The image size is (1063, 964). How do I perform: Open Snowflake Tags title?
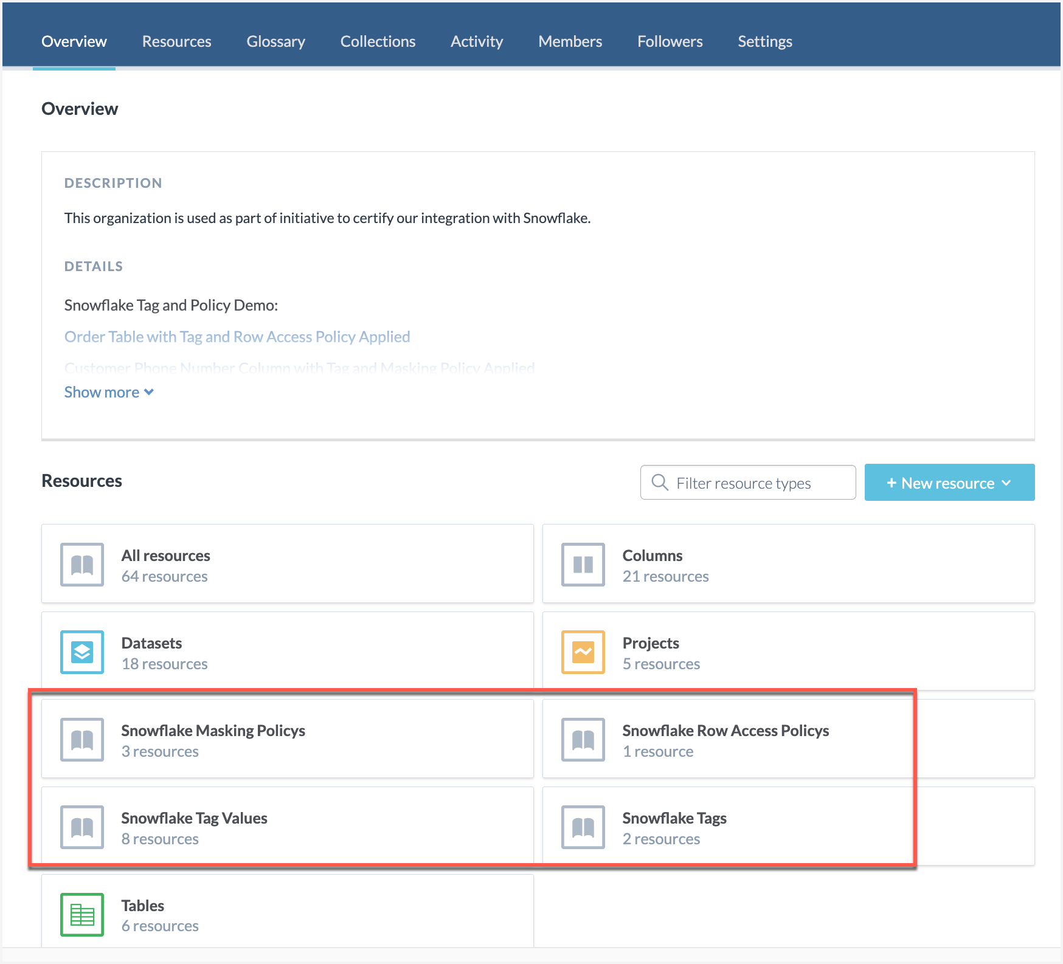click(674, 818)
